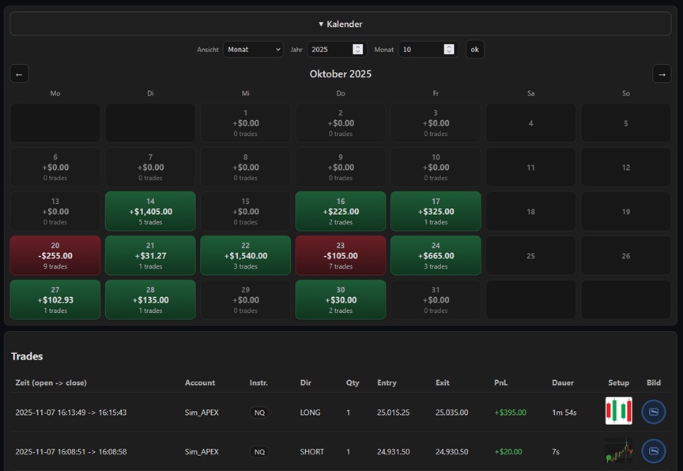
Task: Decrement the Monat value with down stepper arrow
Action: (x=450, y=52)
